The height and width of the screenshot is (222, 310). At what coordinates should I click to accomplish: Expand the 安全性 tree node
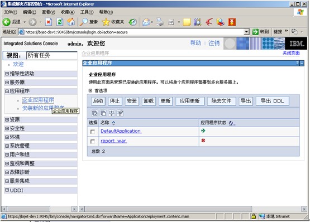tap(7, 128)
